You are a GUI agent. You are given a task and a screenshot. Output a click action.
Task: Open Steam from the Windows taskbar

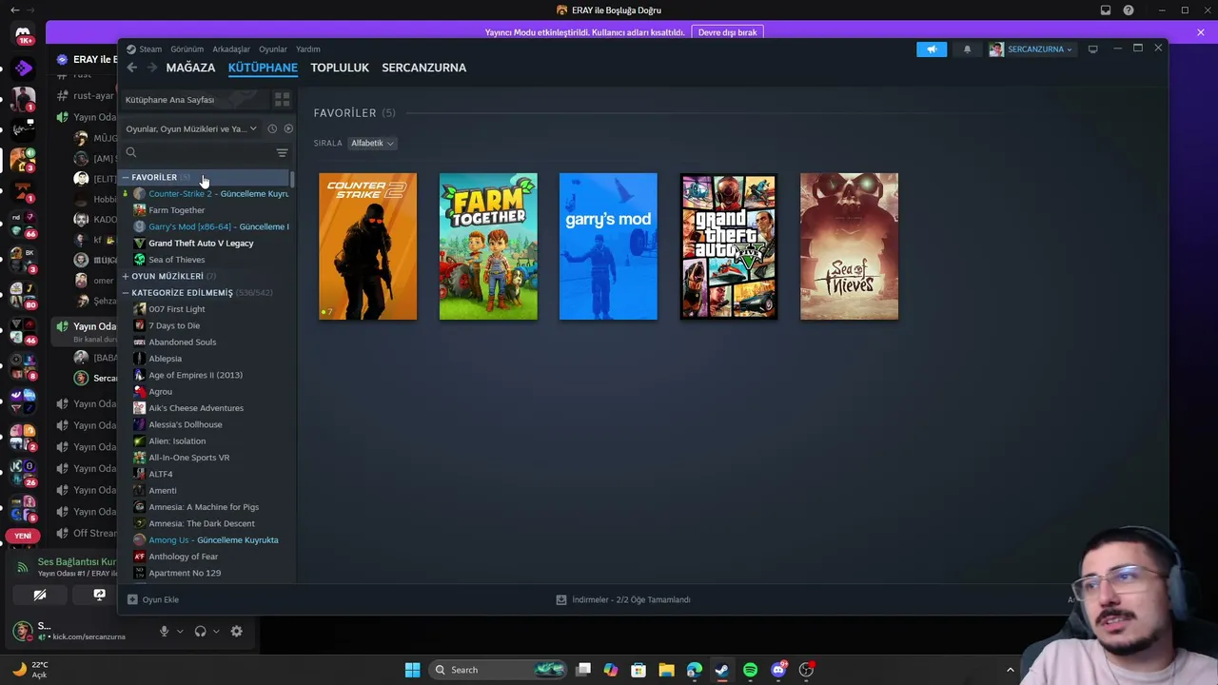click(722, 670)
